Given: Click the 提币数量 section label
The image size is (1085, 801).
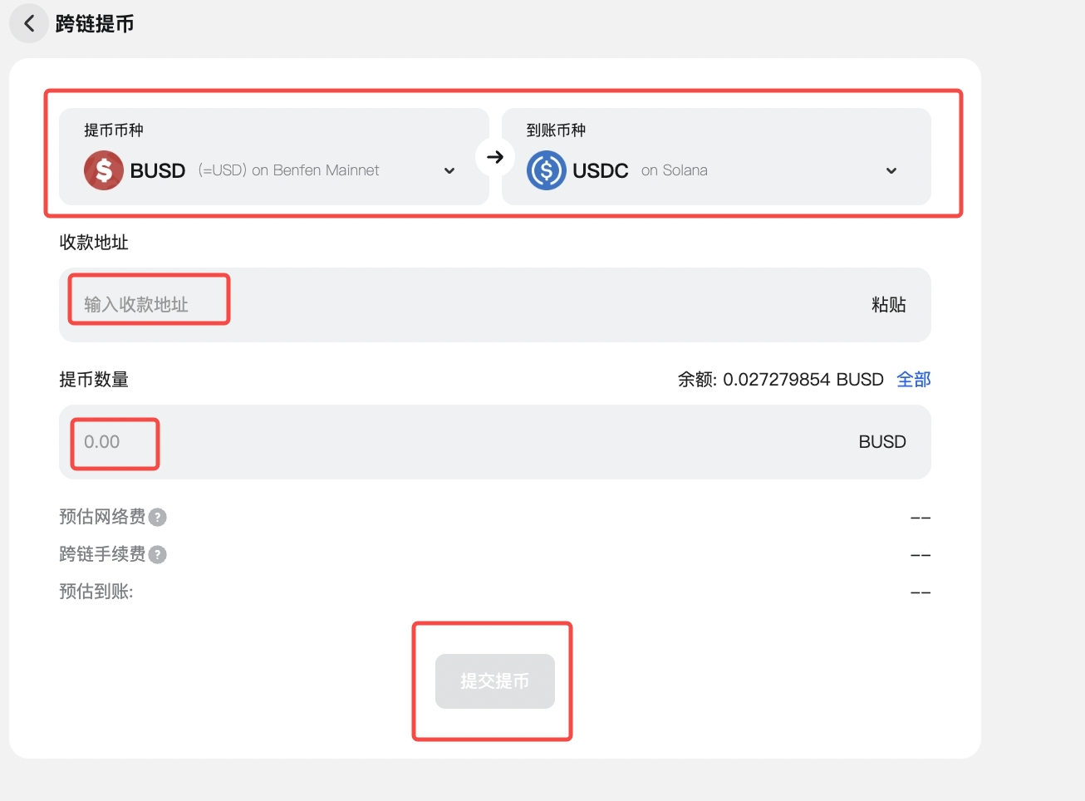Looking at the screenshot, I should tap(94, 380).
